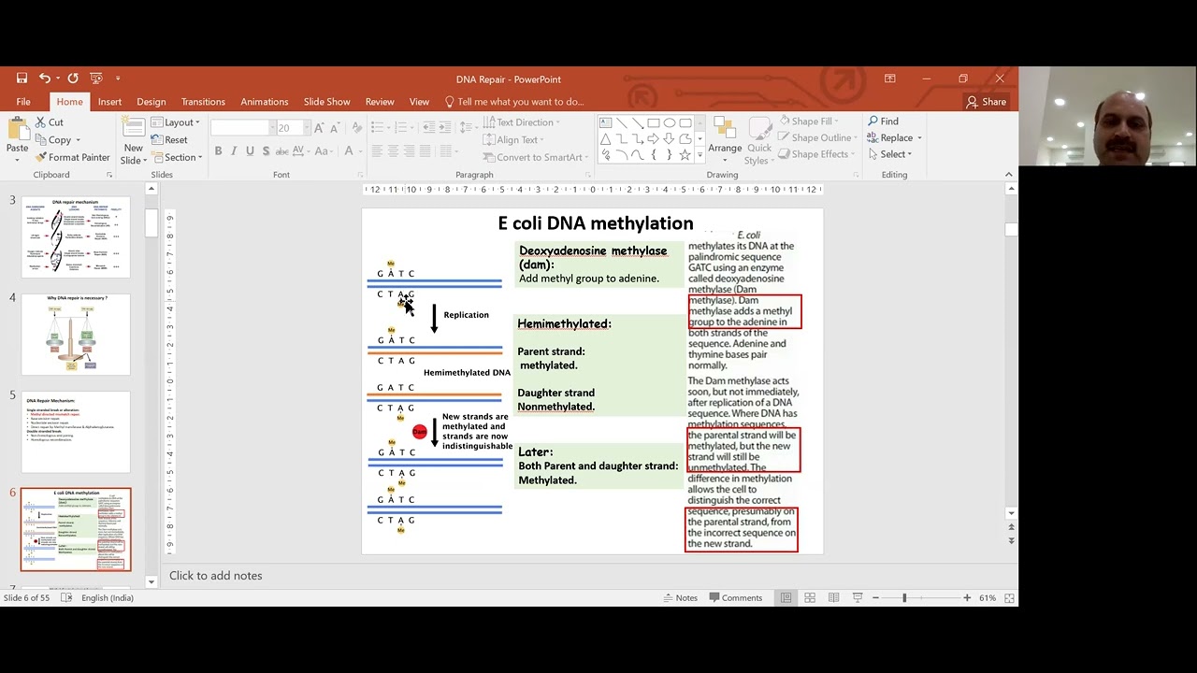The image size is (1197, 673).
Task: Expand the shapes gallery More arrow
Action: pos(699,154)
